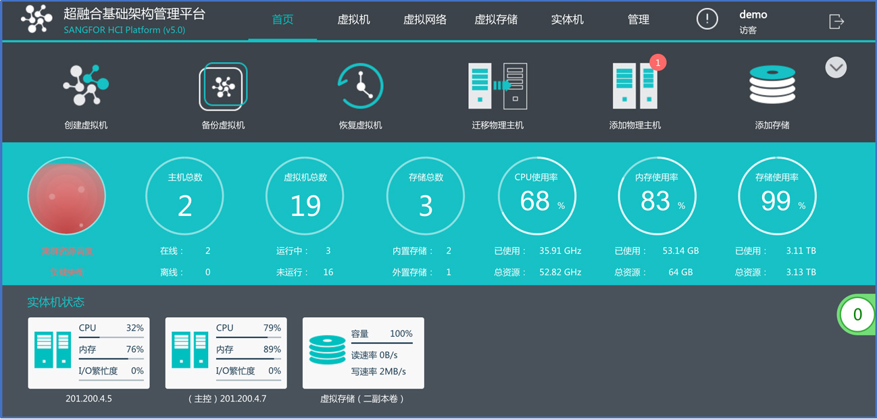
Task: Click the Add Storage (添加存储) disk icon
Action: [x=772, y=85]
